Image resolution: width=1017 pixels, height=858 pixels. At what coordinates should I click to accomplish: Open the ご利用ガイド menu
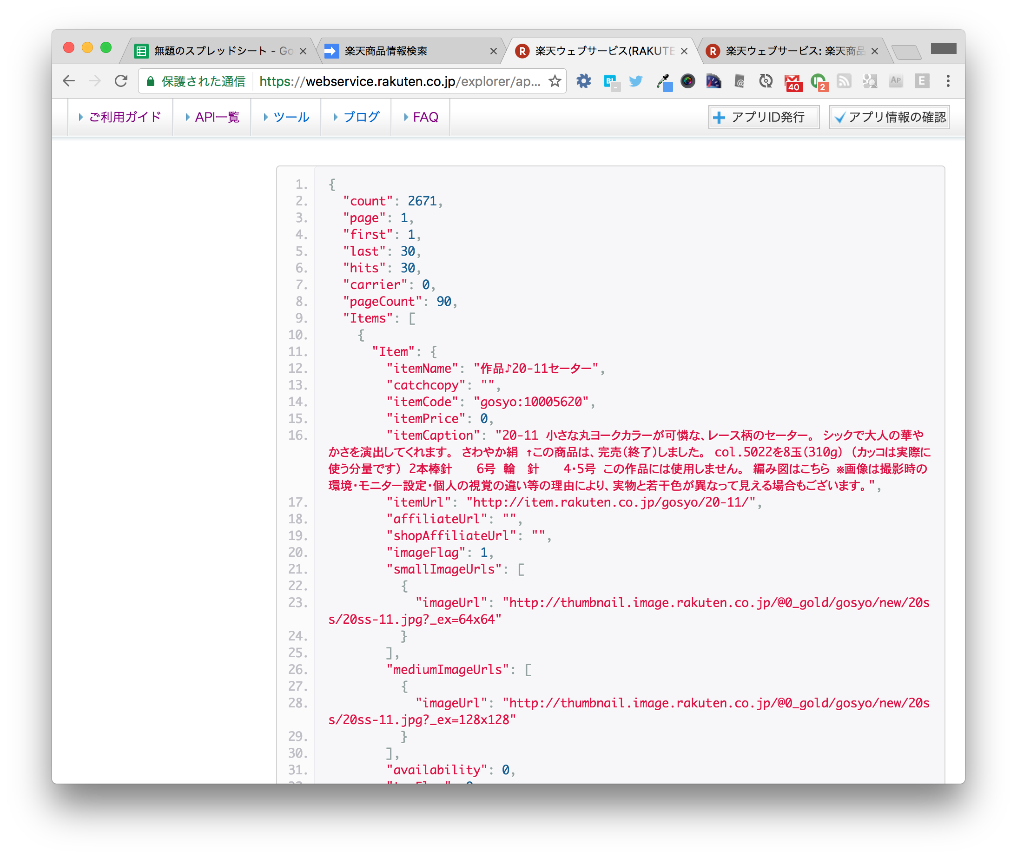click(x=120, y=117)
